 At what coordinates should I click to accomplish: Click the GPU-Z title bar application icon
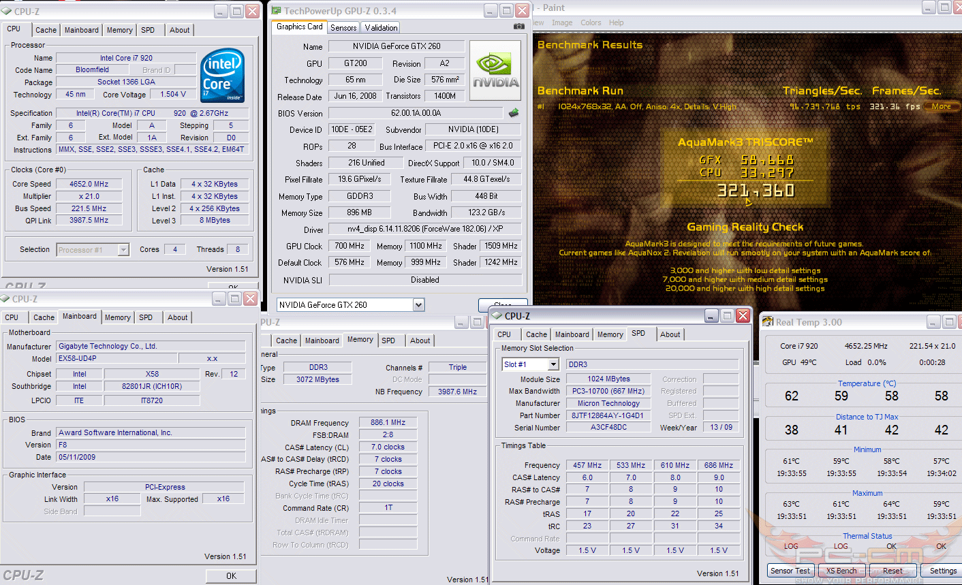276,11
